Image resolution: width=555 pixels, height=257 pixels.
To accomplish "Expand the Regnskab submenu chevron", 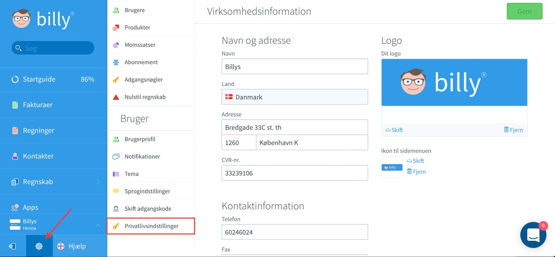I will 98,182.
